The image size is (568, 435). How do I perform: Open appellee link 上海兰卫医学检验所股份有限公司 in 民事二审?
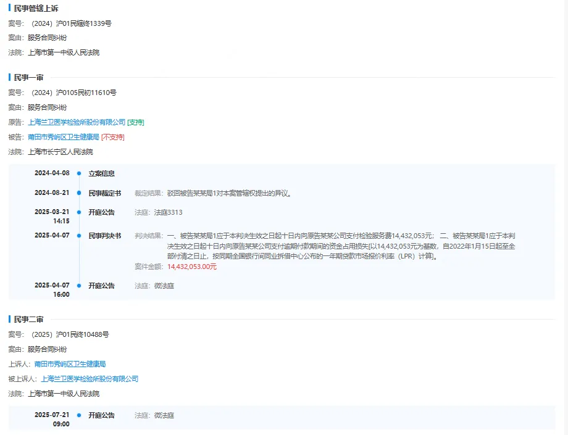(x=90, y=379)
